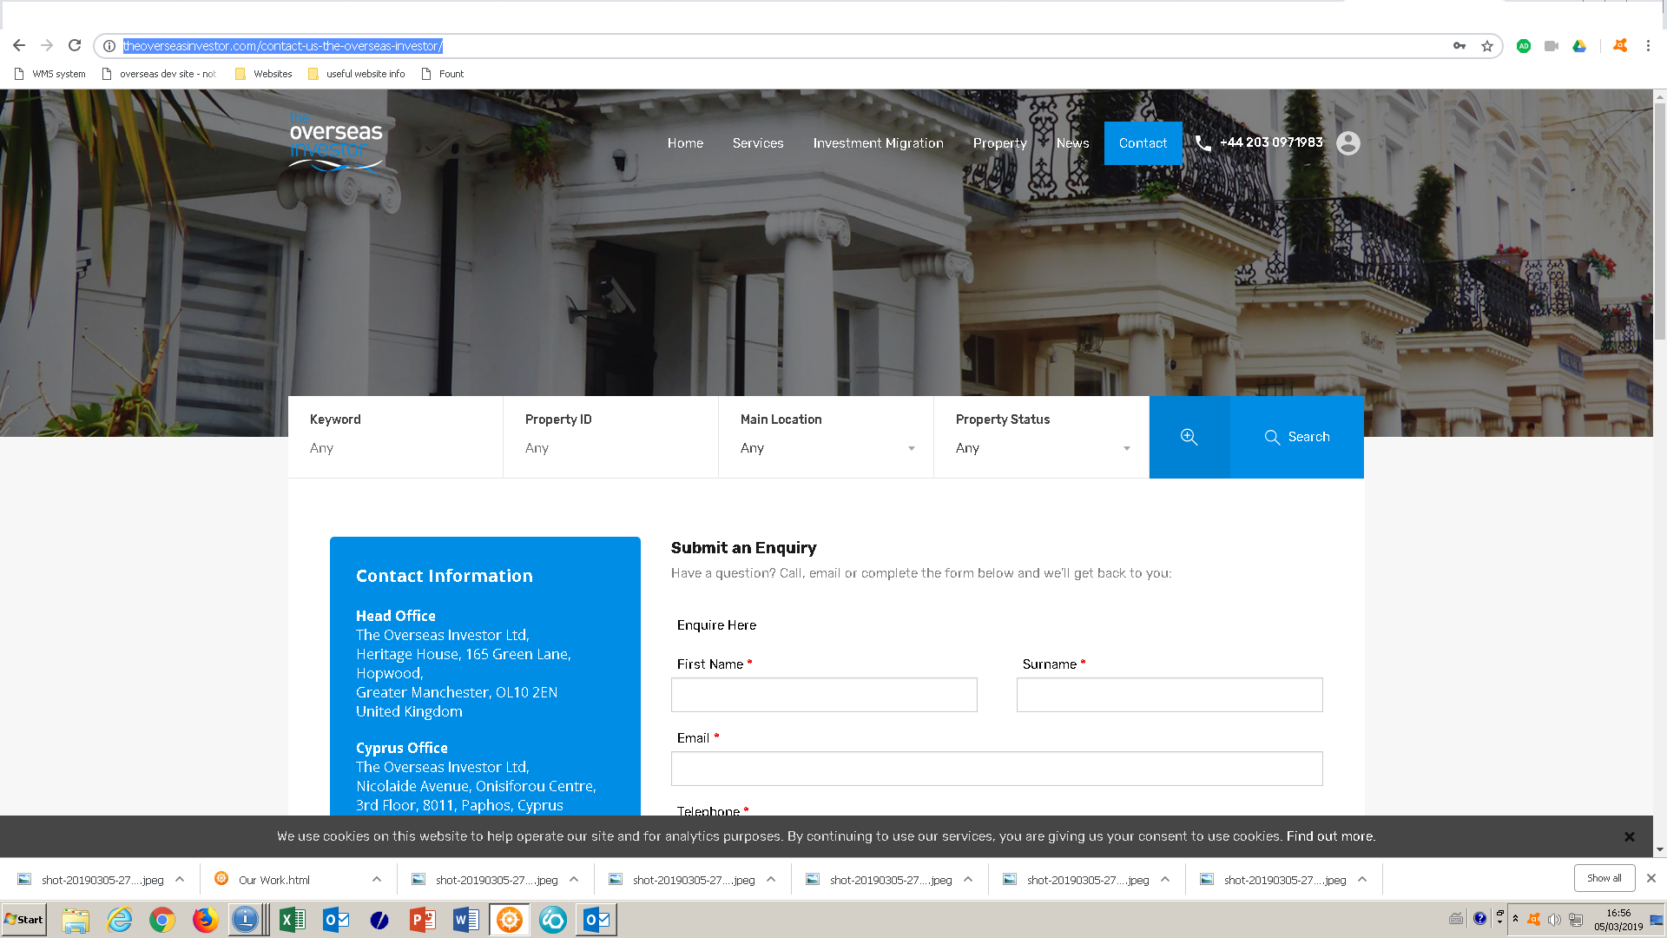This screenshot has width=1667, height=938.
Task: Close the cookie consent banner
Action: point(1629,836)
